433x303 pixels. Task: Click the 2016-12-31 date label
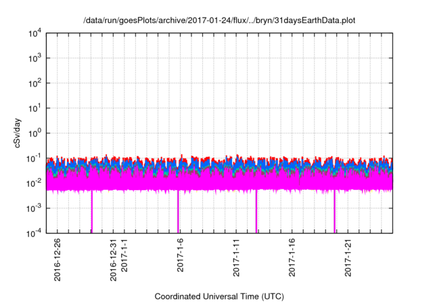[114, 260]
